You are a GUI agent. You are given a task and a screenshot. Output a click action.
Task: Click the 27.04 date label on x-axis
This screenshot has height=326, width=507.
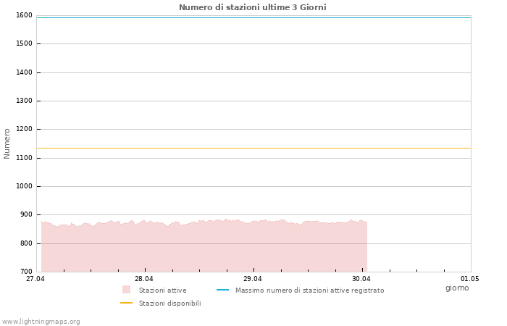[x=35, y=279]
